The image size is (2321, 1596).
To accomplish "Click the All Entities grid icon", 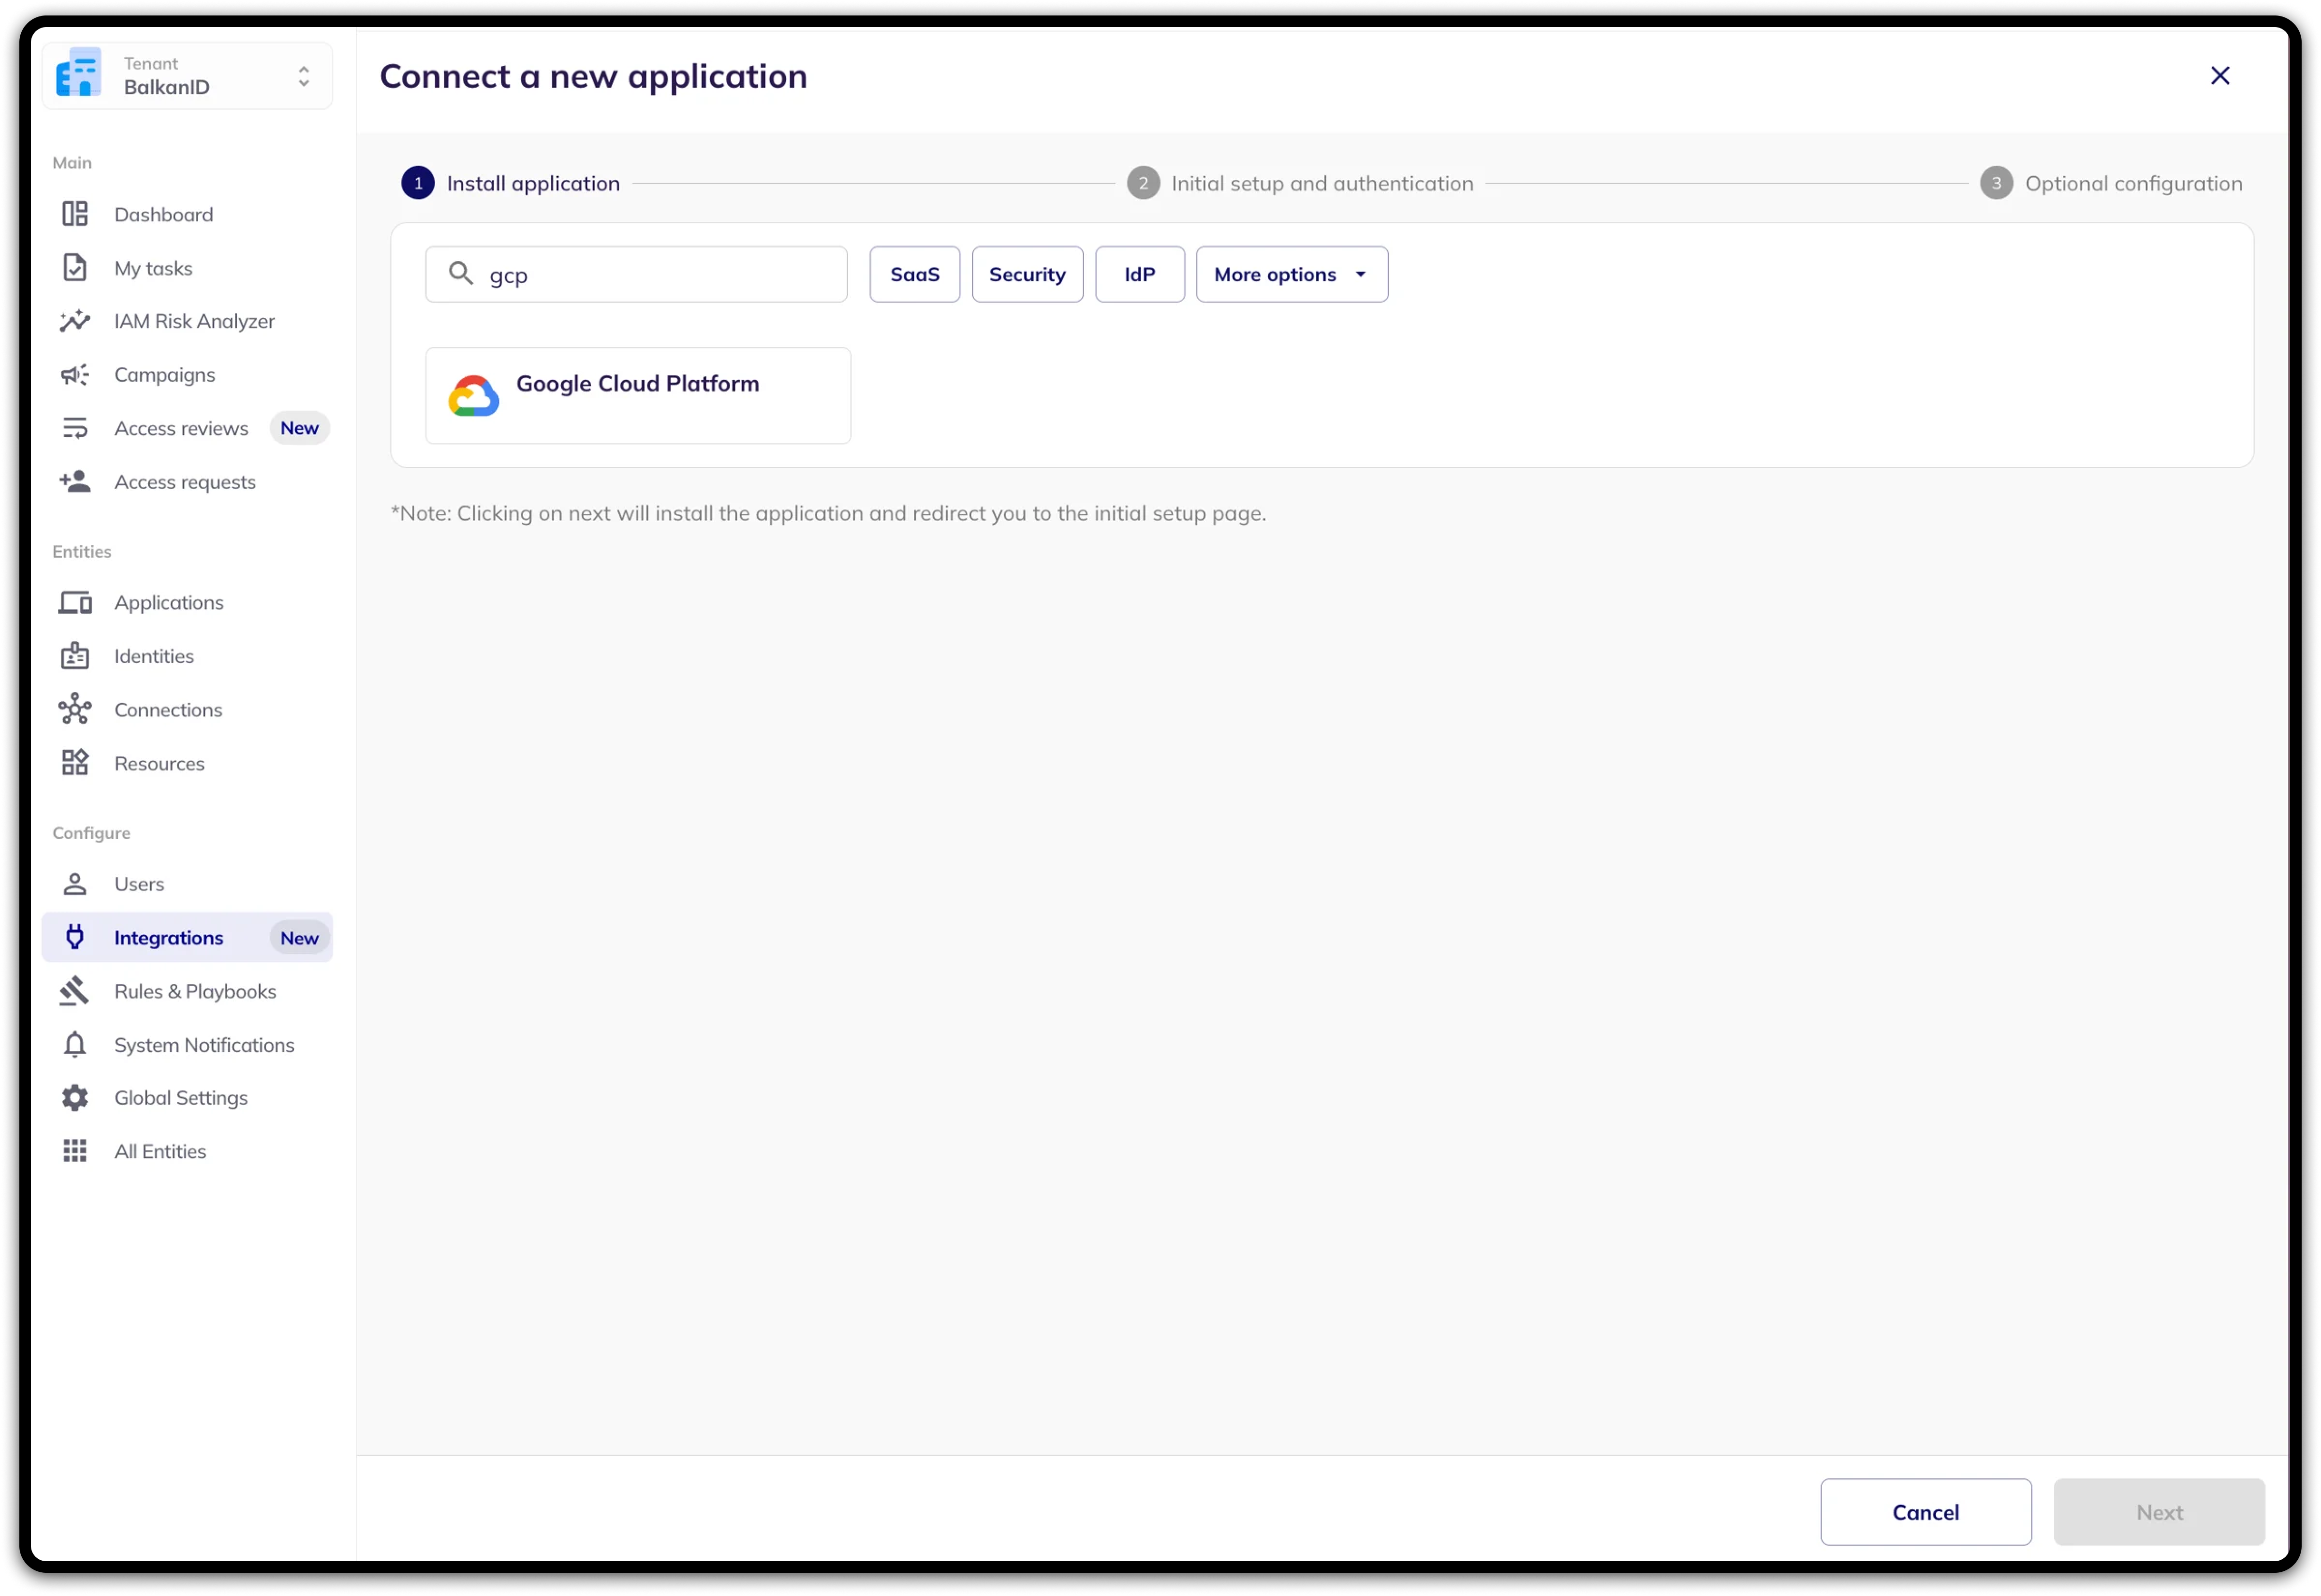I will pos(75,1151).
